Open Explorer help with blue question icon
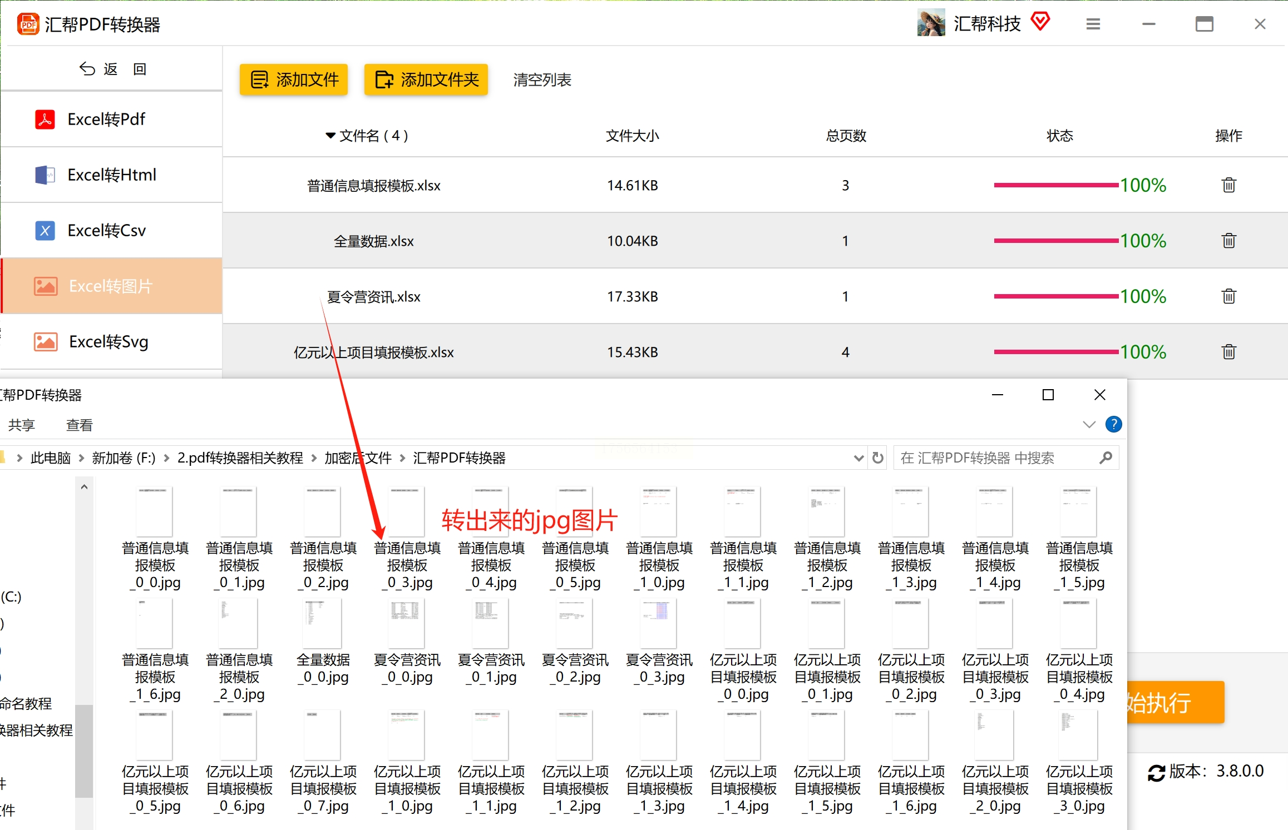This screenshot has width=1288, height=830. tap(1113, 424)
